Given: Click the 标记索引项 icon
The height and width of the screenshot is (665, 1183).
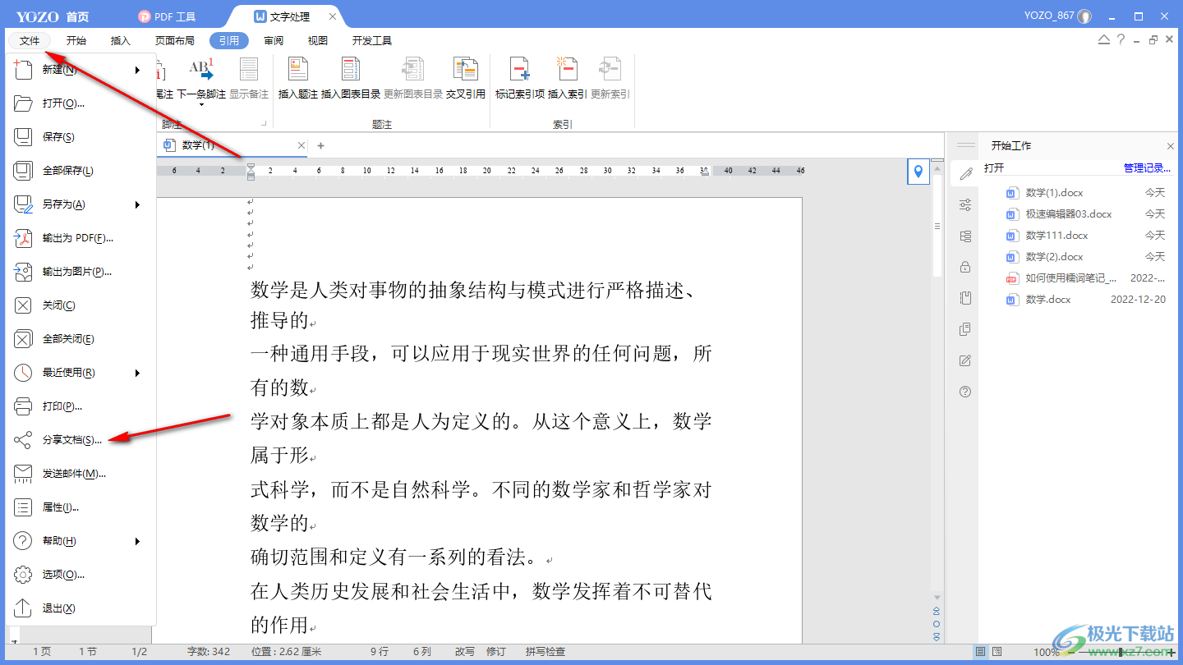Looking at the screenshot, I should [x=520, y=71].
